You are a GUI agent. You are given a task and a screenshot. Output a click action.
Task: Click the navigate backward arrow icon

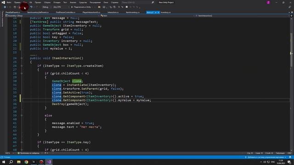5,7
